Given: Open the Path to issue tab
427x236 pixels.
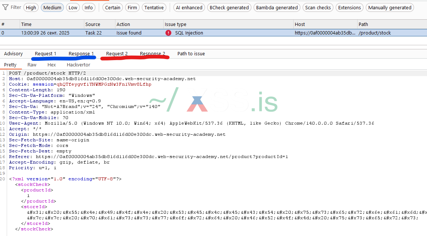Looking at the screenshot, I should coord(191,54).
